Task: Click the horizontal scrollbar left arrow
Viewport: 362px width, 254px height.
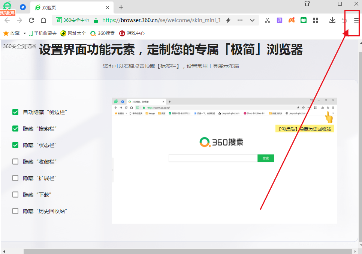Action: [4, 251]
